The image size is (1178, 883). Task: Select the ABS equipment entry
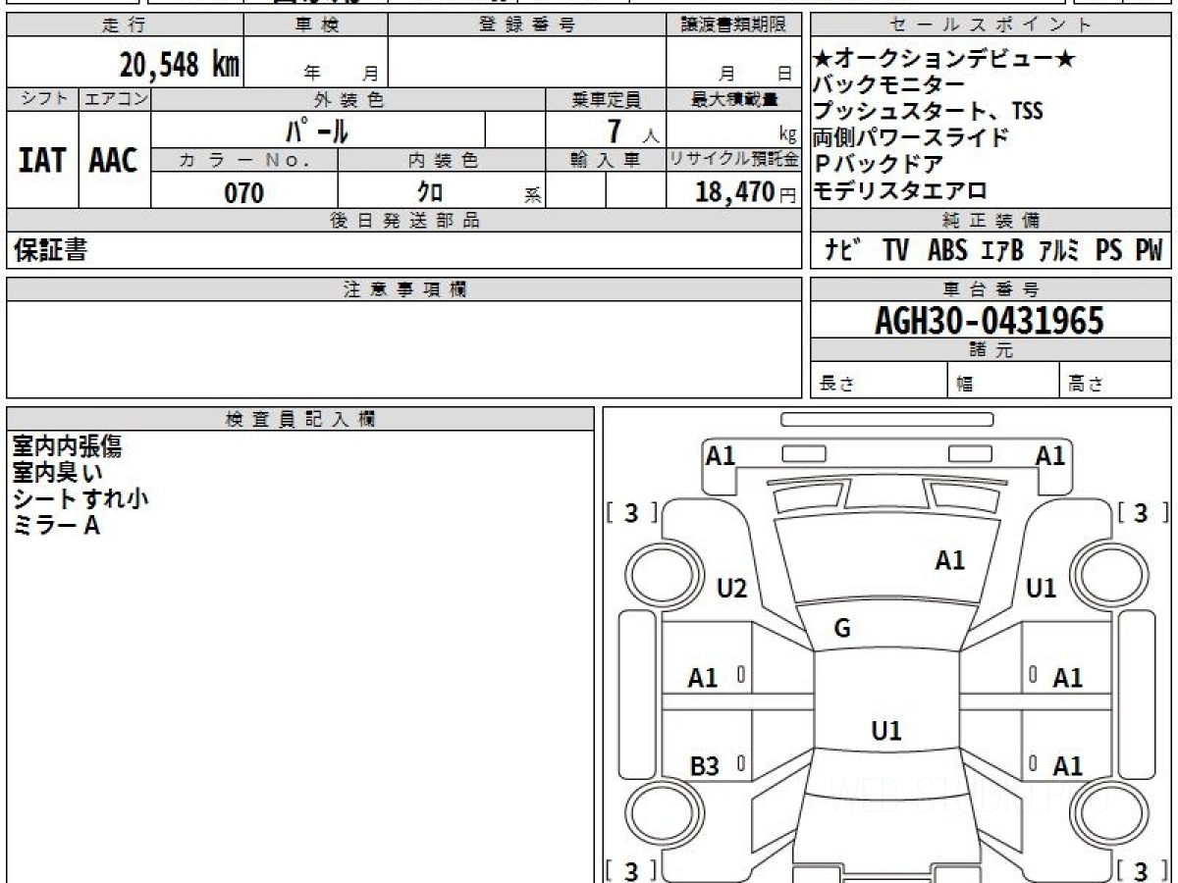(x=947, y=250)
